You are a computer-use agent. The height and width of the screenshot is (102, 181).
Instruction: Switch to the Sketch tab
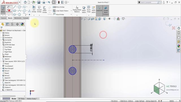pyautogui.click(x=10, y=18)
